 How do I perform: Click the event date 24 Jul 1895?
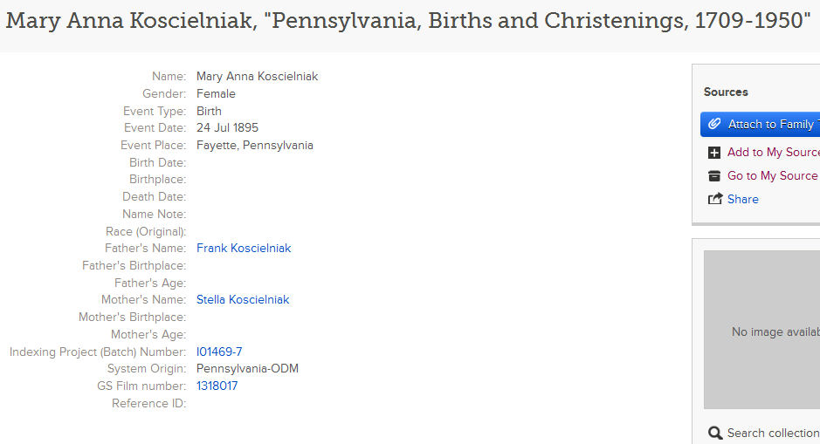tap(227, 128)
